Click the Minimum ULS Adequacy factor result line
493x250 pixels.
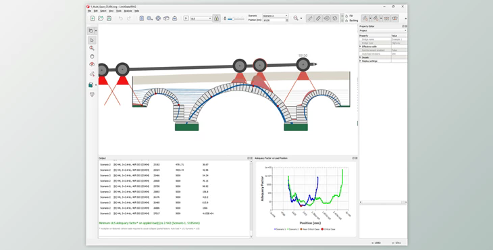(149, 223)
